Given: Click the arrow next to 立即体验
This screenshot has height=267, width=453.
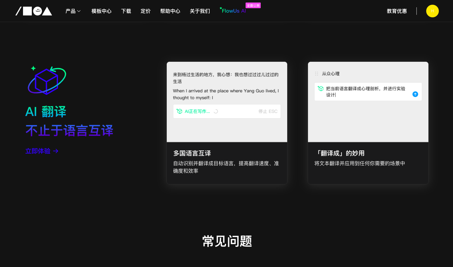Looking at the screenshot, I should coord(56,151).
